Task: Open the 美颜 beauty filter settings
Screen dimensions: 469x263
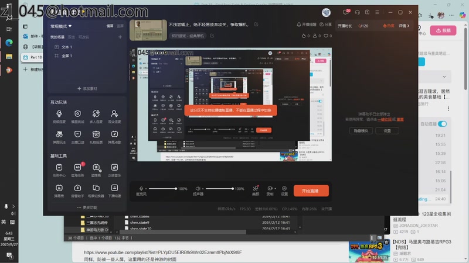Action: click(256, 191)
